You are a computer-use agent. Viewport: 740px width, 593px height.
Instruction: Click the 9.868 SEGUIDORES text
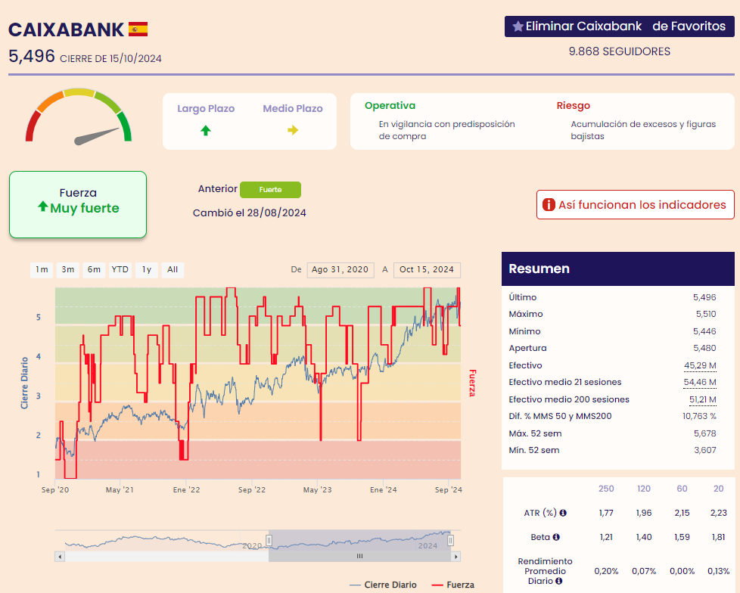point(619,51)
